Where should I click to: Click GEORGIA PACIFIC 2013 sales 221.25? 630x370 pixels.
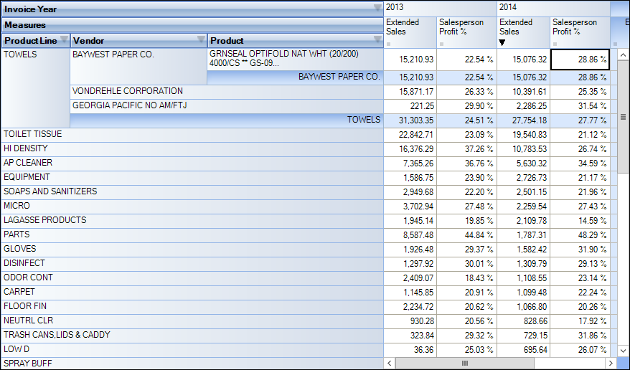pyautogui.click(x=410, y=106)
